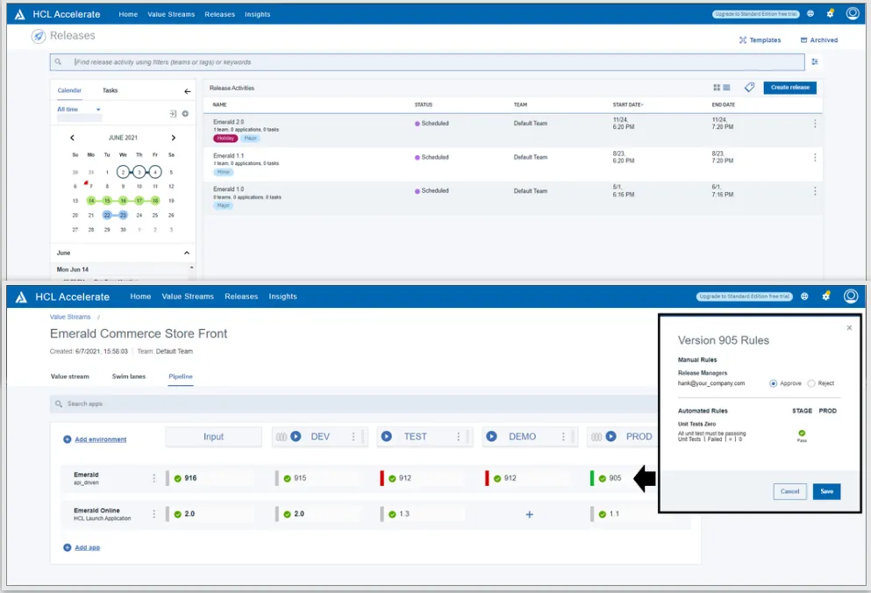Open the Tasks tab in sidebar
This screenshot has height=593, width=871.
pos(110,90)
